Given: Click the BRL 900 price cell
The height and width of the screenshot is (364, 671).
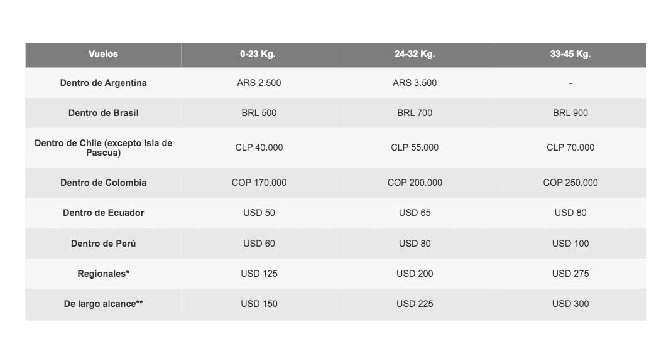Looking at the screenshot, I should (x=570, y=113).
